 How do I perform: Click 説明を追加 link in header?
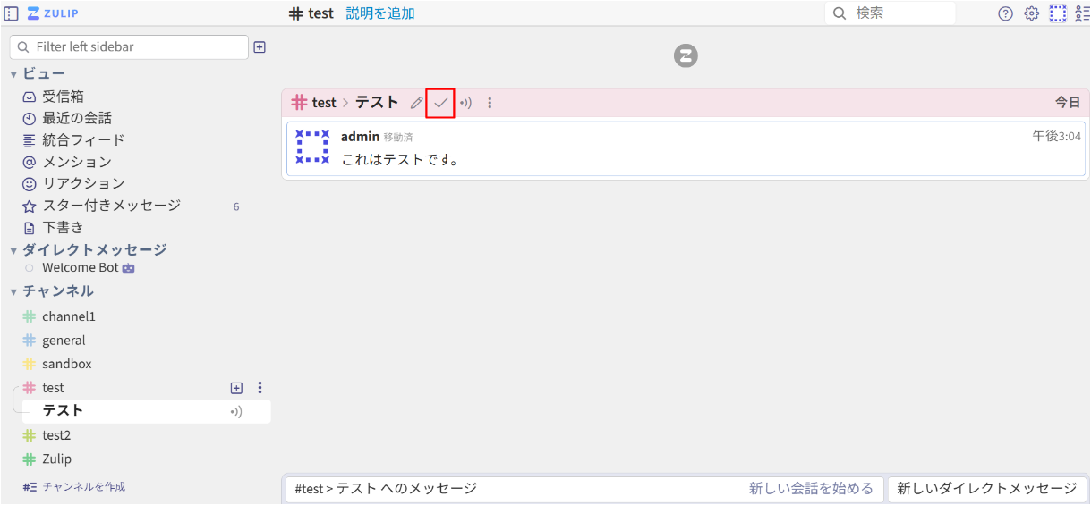pos(380,13)
